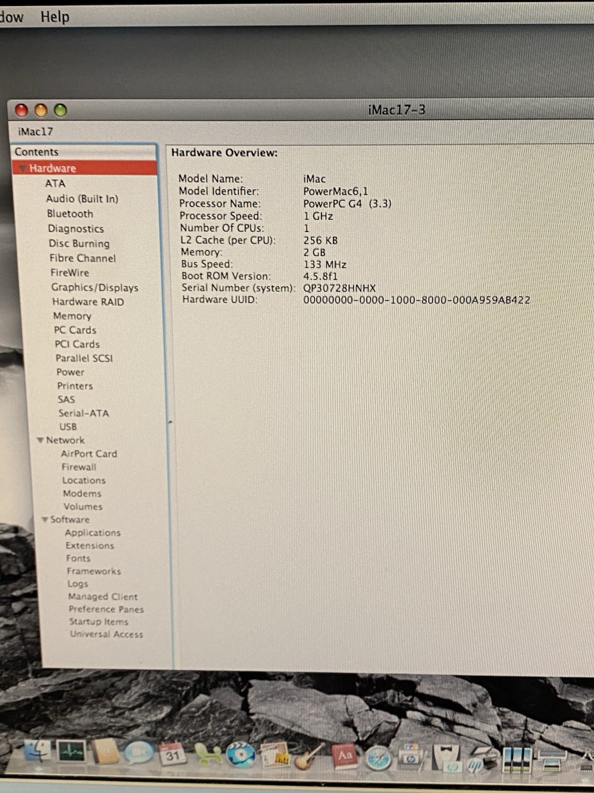Show Diagnostics hardware info
Image resolution: width=594 pixels, height=793 pixels.
(76, 228)
